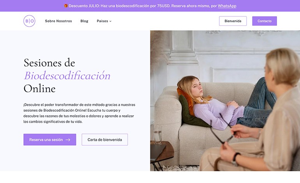300x183 pixels.
Task: Expand the Paises dropdown menu
Action: point(104,21)
